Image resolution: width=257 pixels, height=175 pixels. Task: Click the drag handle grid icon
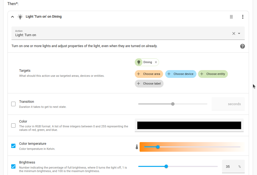point(231,17)
